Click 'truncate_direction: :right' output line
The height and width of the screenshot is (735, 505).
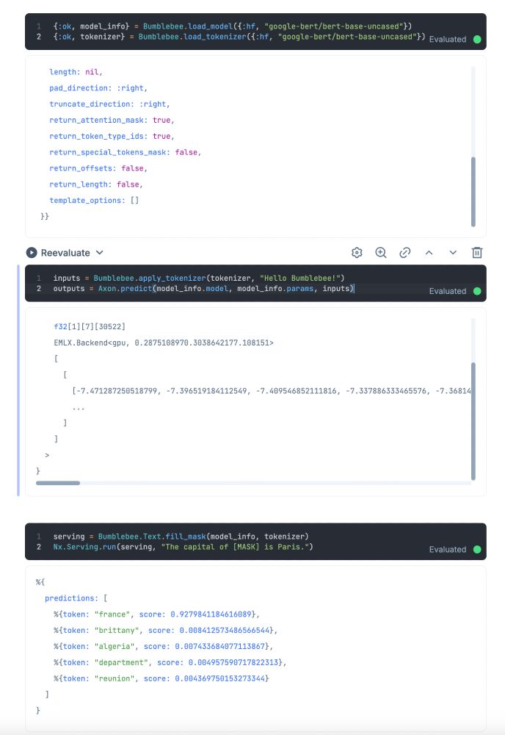[x=109, y=104]
